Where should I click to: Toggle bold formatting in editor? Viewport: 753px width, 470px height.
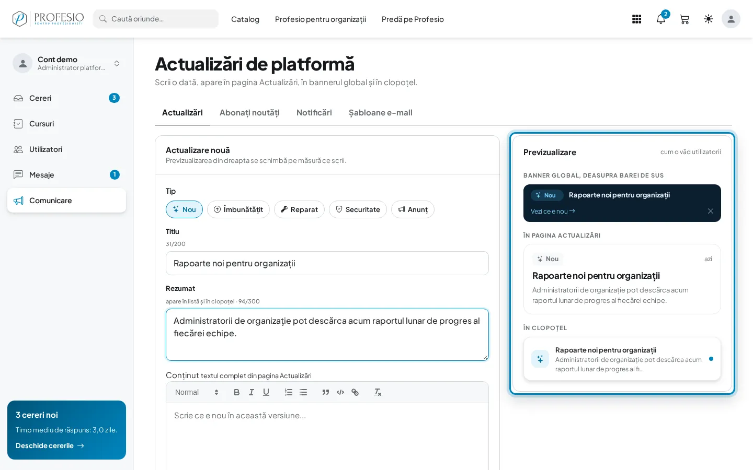(x=237, y=392)
